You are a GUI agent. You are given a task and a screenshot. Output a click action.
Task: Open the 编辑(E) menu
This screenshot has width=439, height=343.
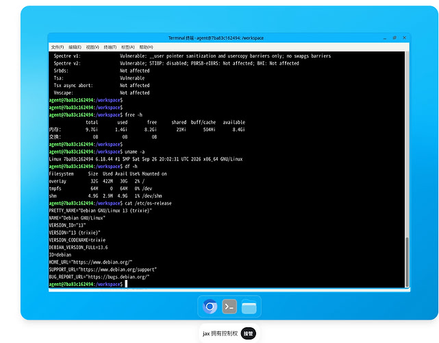(x=75, y=47)
